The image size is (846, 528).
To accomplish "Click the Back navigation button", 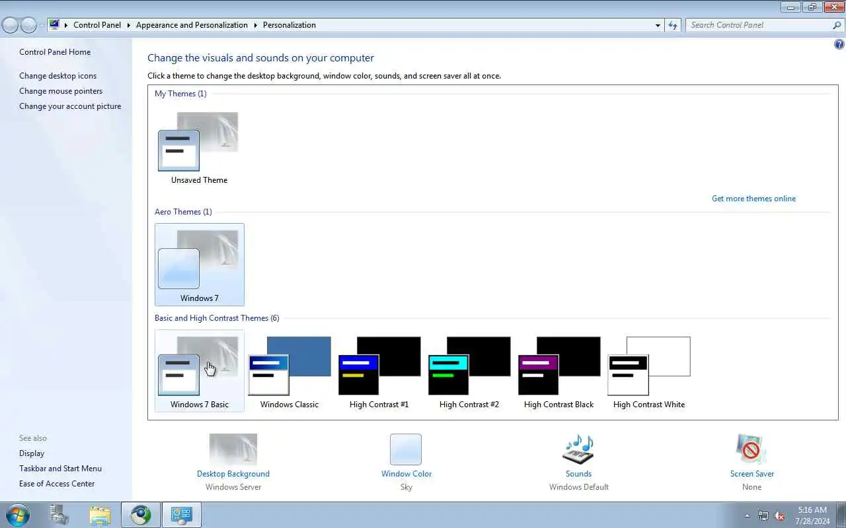I will (x=11, y=25).
